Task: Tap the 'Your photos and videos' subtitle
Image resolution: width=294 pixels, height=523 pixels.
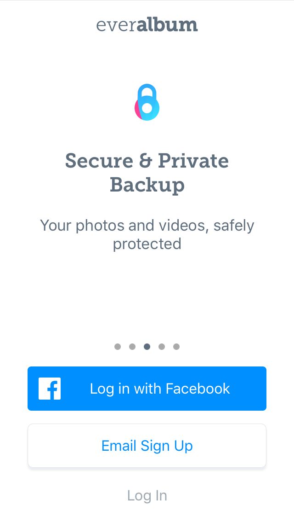Action: tap(147, 234)
